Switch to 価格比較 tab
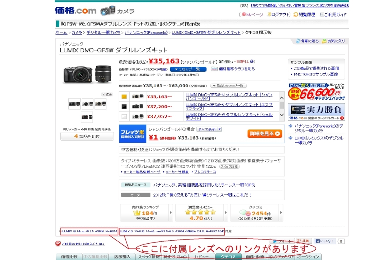Image resolution: width=389 pixels, height=260 pixels. click(69, 257)
